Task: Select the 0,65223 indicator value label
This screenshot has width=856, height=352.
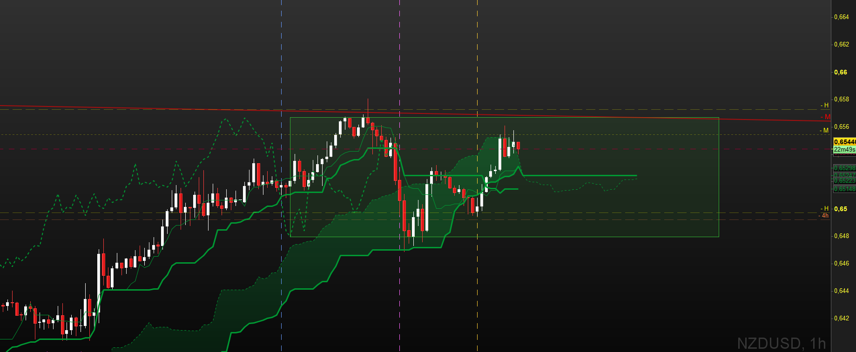Action: tap(844, 180)
